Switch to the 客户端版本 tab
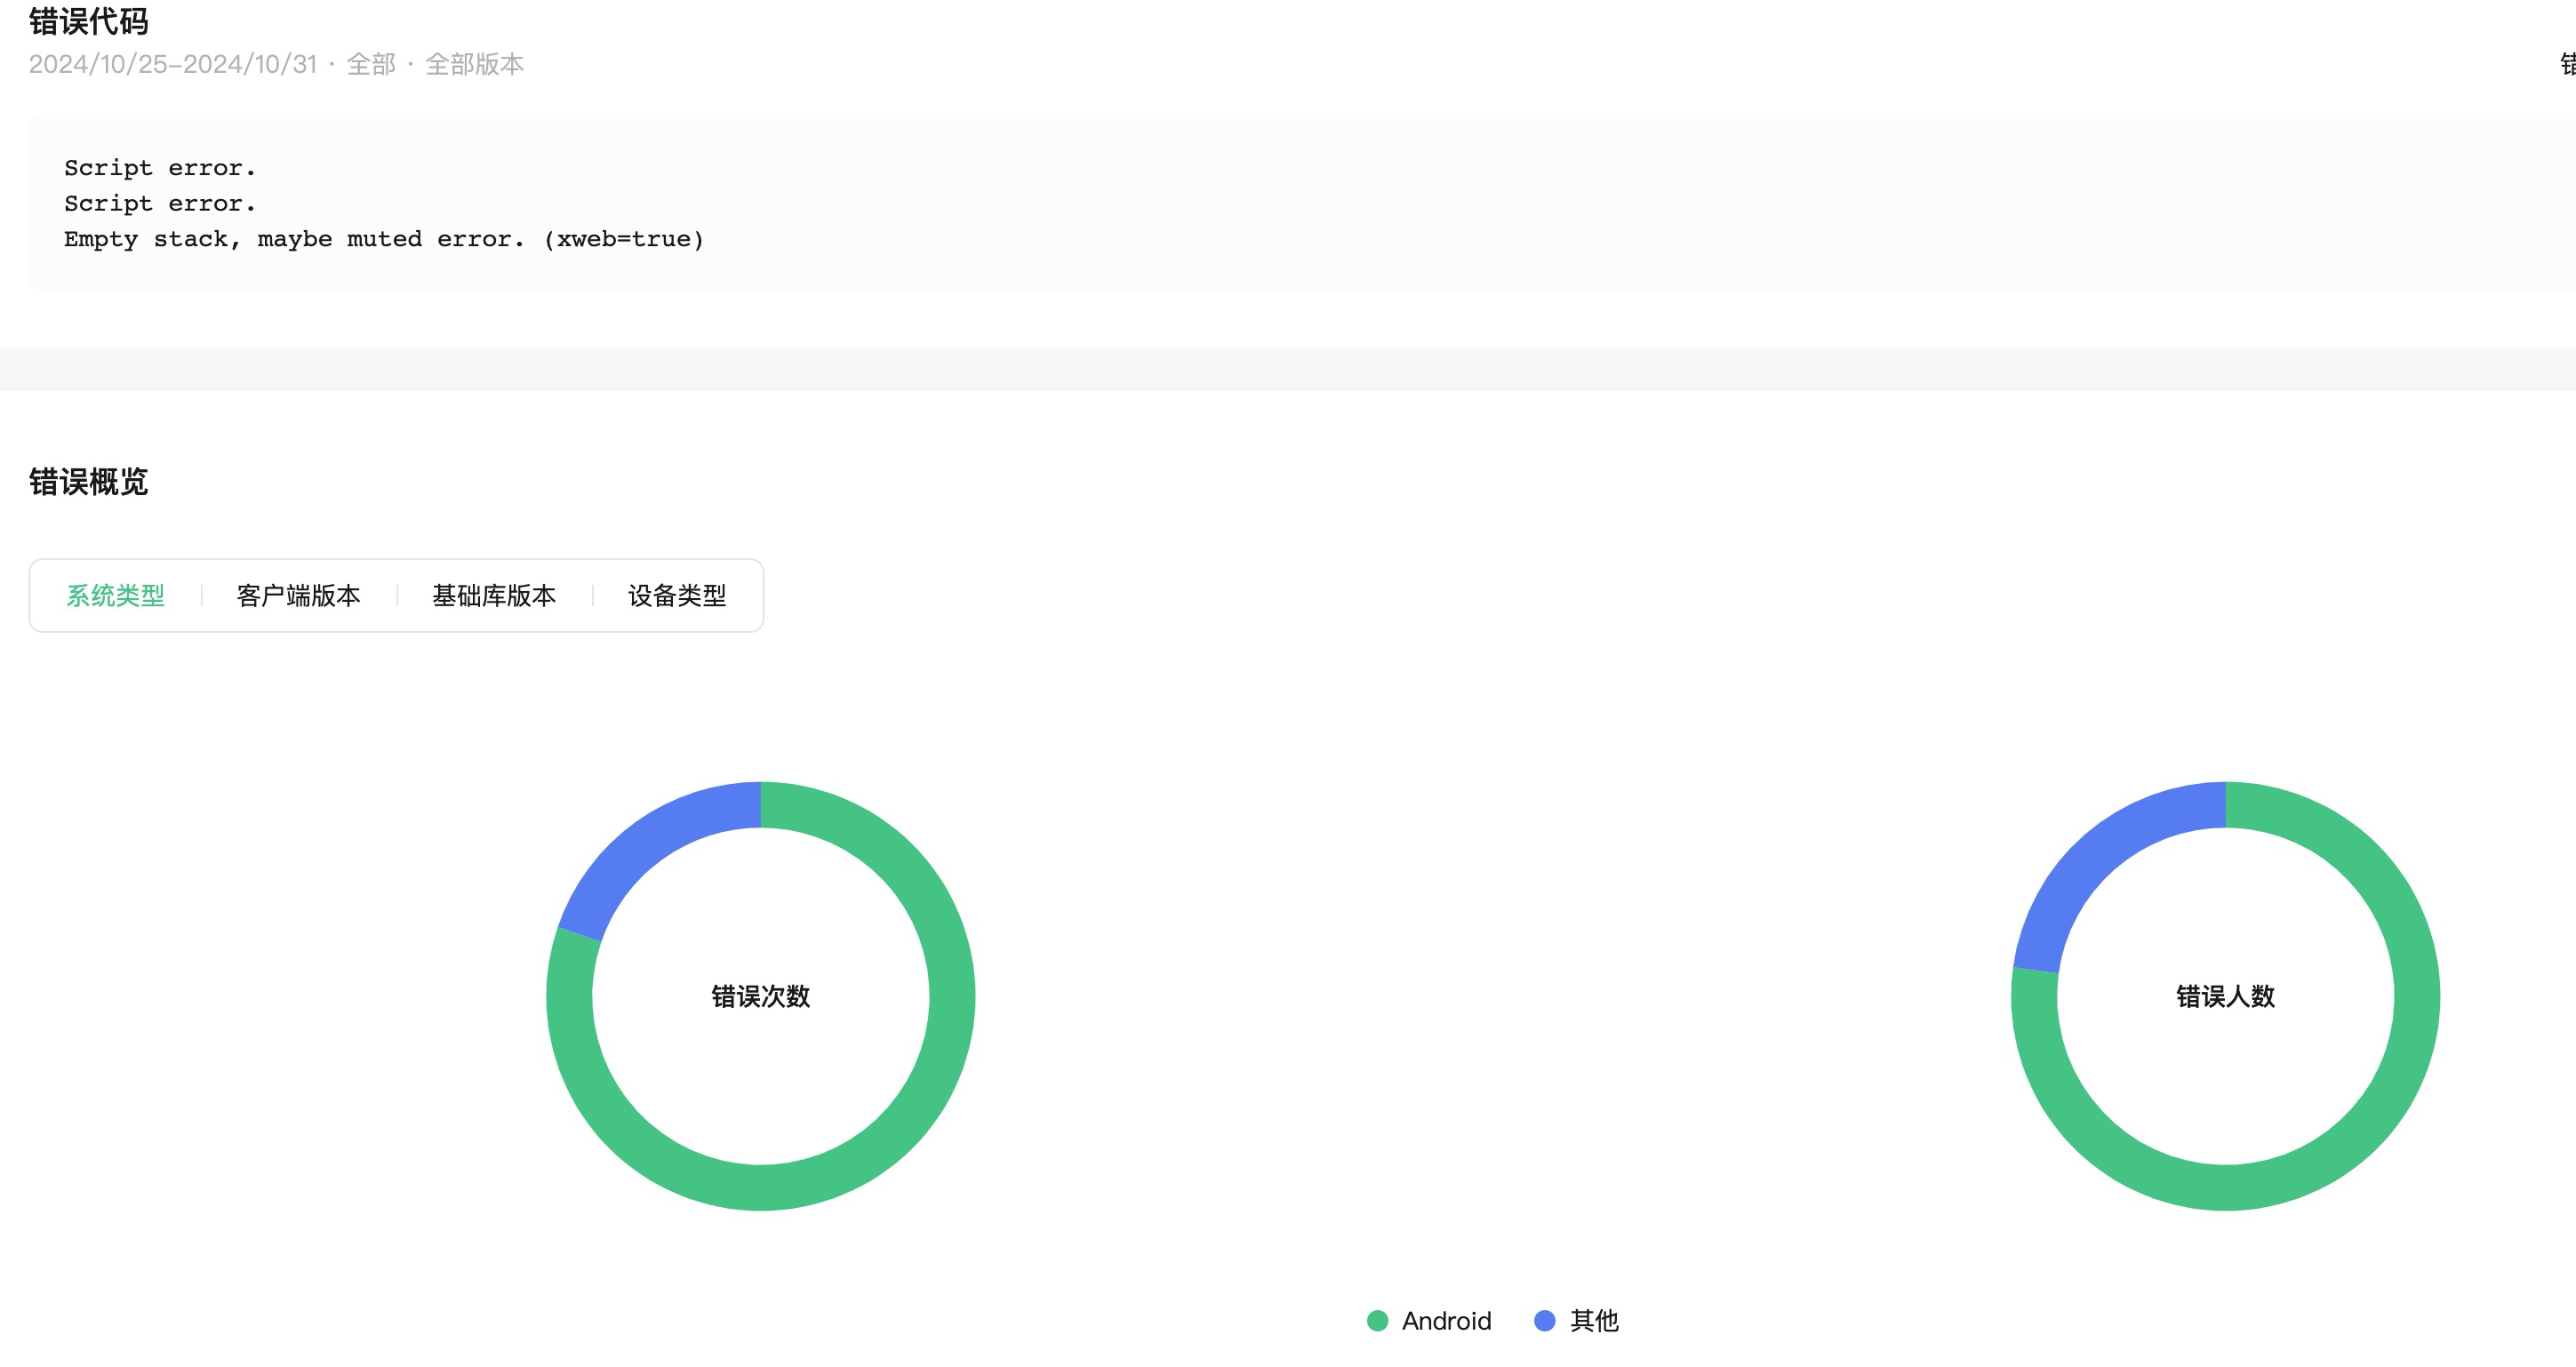Image resolution: width=2576 pixels, height=1367 pixels. [x=298, y=596]
